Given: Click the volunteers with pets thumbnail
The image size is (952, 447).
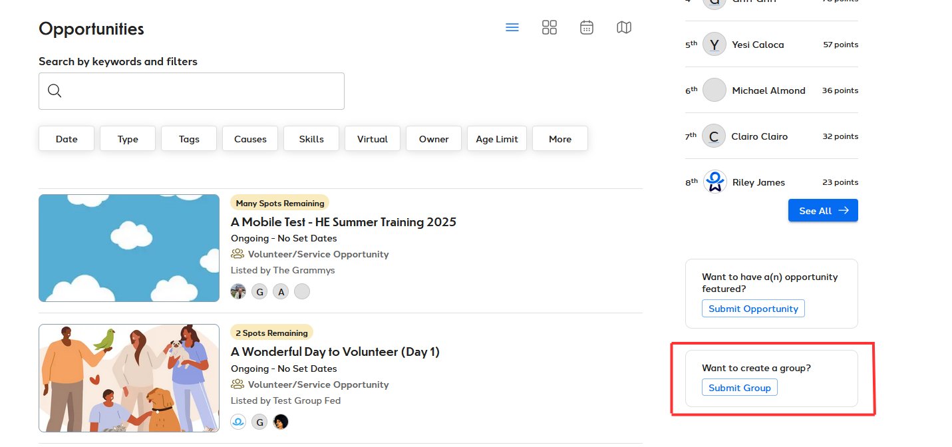Looking at the screenshot, I should [x=129, y=378].
